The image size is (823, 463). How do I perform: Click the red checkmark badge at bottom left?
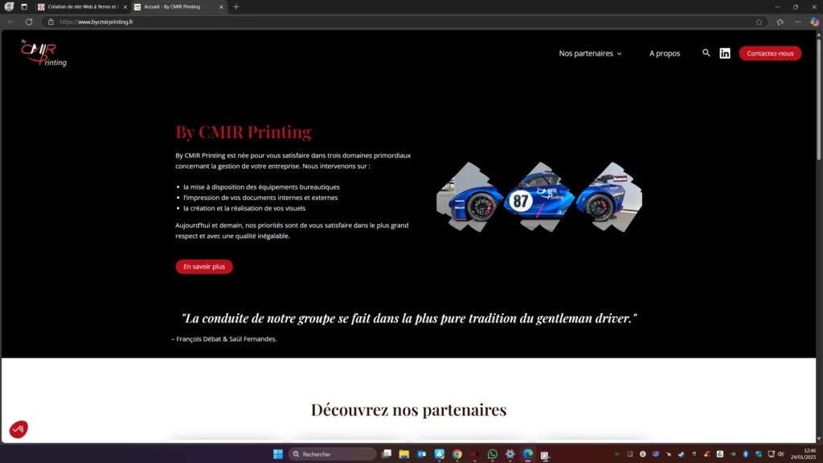click(18, 429)
